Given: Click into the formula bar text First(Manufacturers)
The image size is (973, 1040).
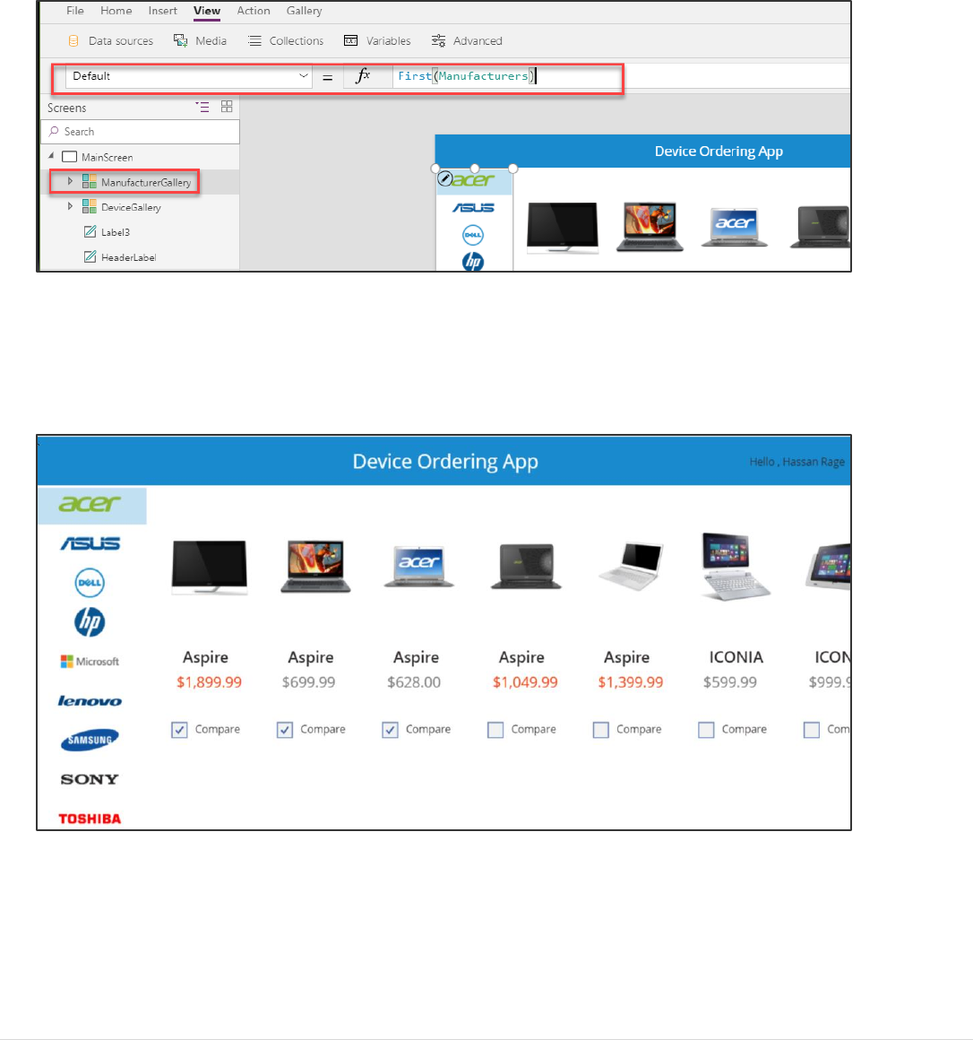Looking at the screenshot, I should tap(467, 76).
